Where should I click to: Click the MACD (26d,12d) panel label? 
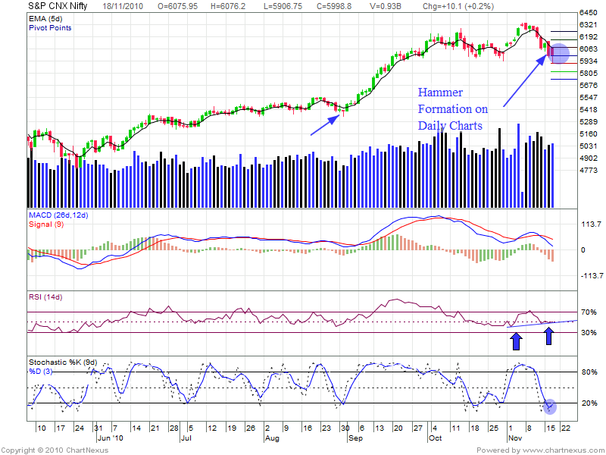tap(58, 216)
